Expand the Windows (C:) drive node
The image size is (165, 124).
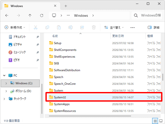6,83
